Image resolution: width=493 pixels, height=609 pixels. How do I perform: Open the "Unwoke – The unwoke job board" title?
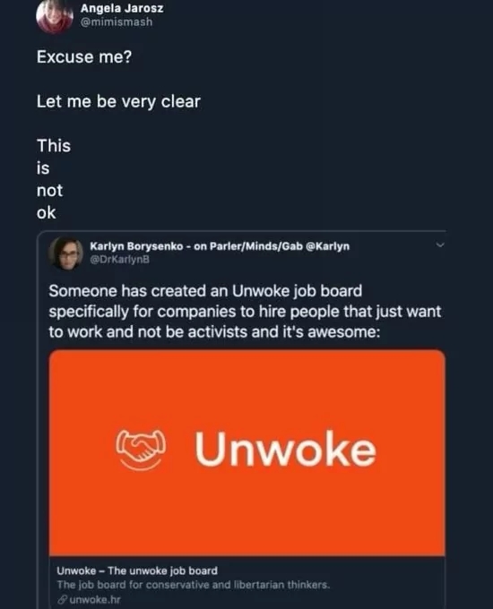pos(137,570)
